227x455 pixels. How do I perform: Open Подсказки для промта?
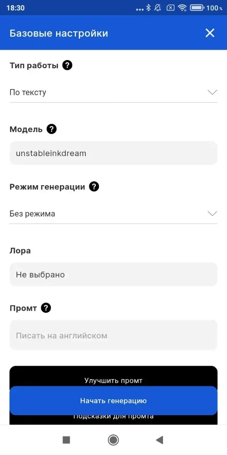coord(113,415)
